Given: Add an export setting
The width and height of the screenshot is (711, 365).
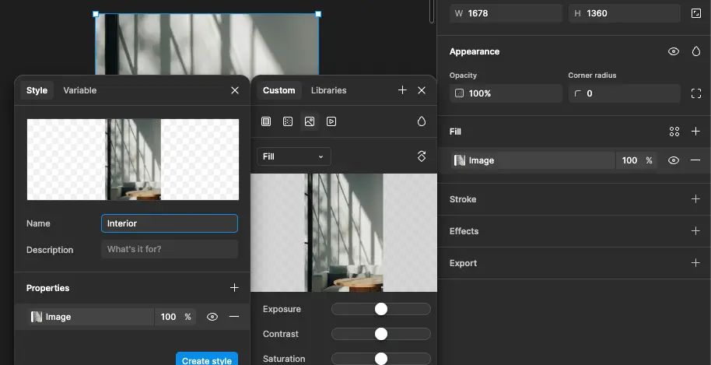Looking at the screenshot, I should point(695,263).
